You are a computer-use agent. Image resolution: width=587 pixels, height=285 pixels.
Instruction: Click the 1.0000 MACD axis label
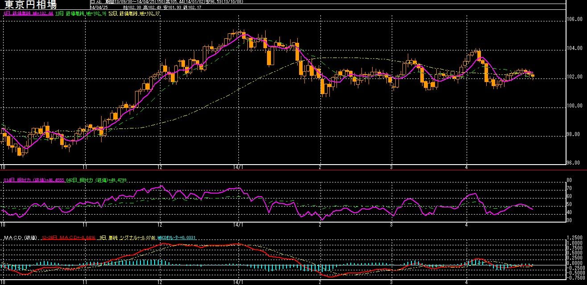click(x=575, y=243)
